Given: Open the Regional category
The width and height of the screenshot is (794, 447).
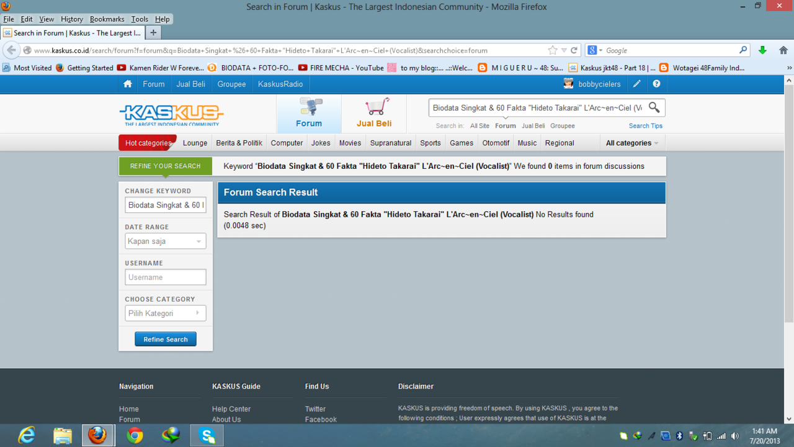Looking at the screenshot, I should click(x=560, y=143).
